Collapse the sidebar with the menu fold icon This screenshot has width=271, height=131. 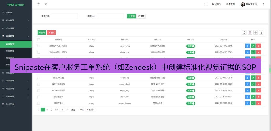point(38,4)
